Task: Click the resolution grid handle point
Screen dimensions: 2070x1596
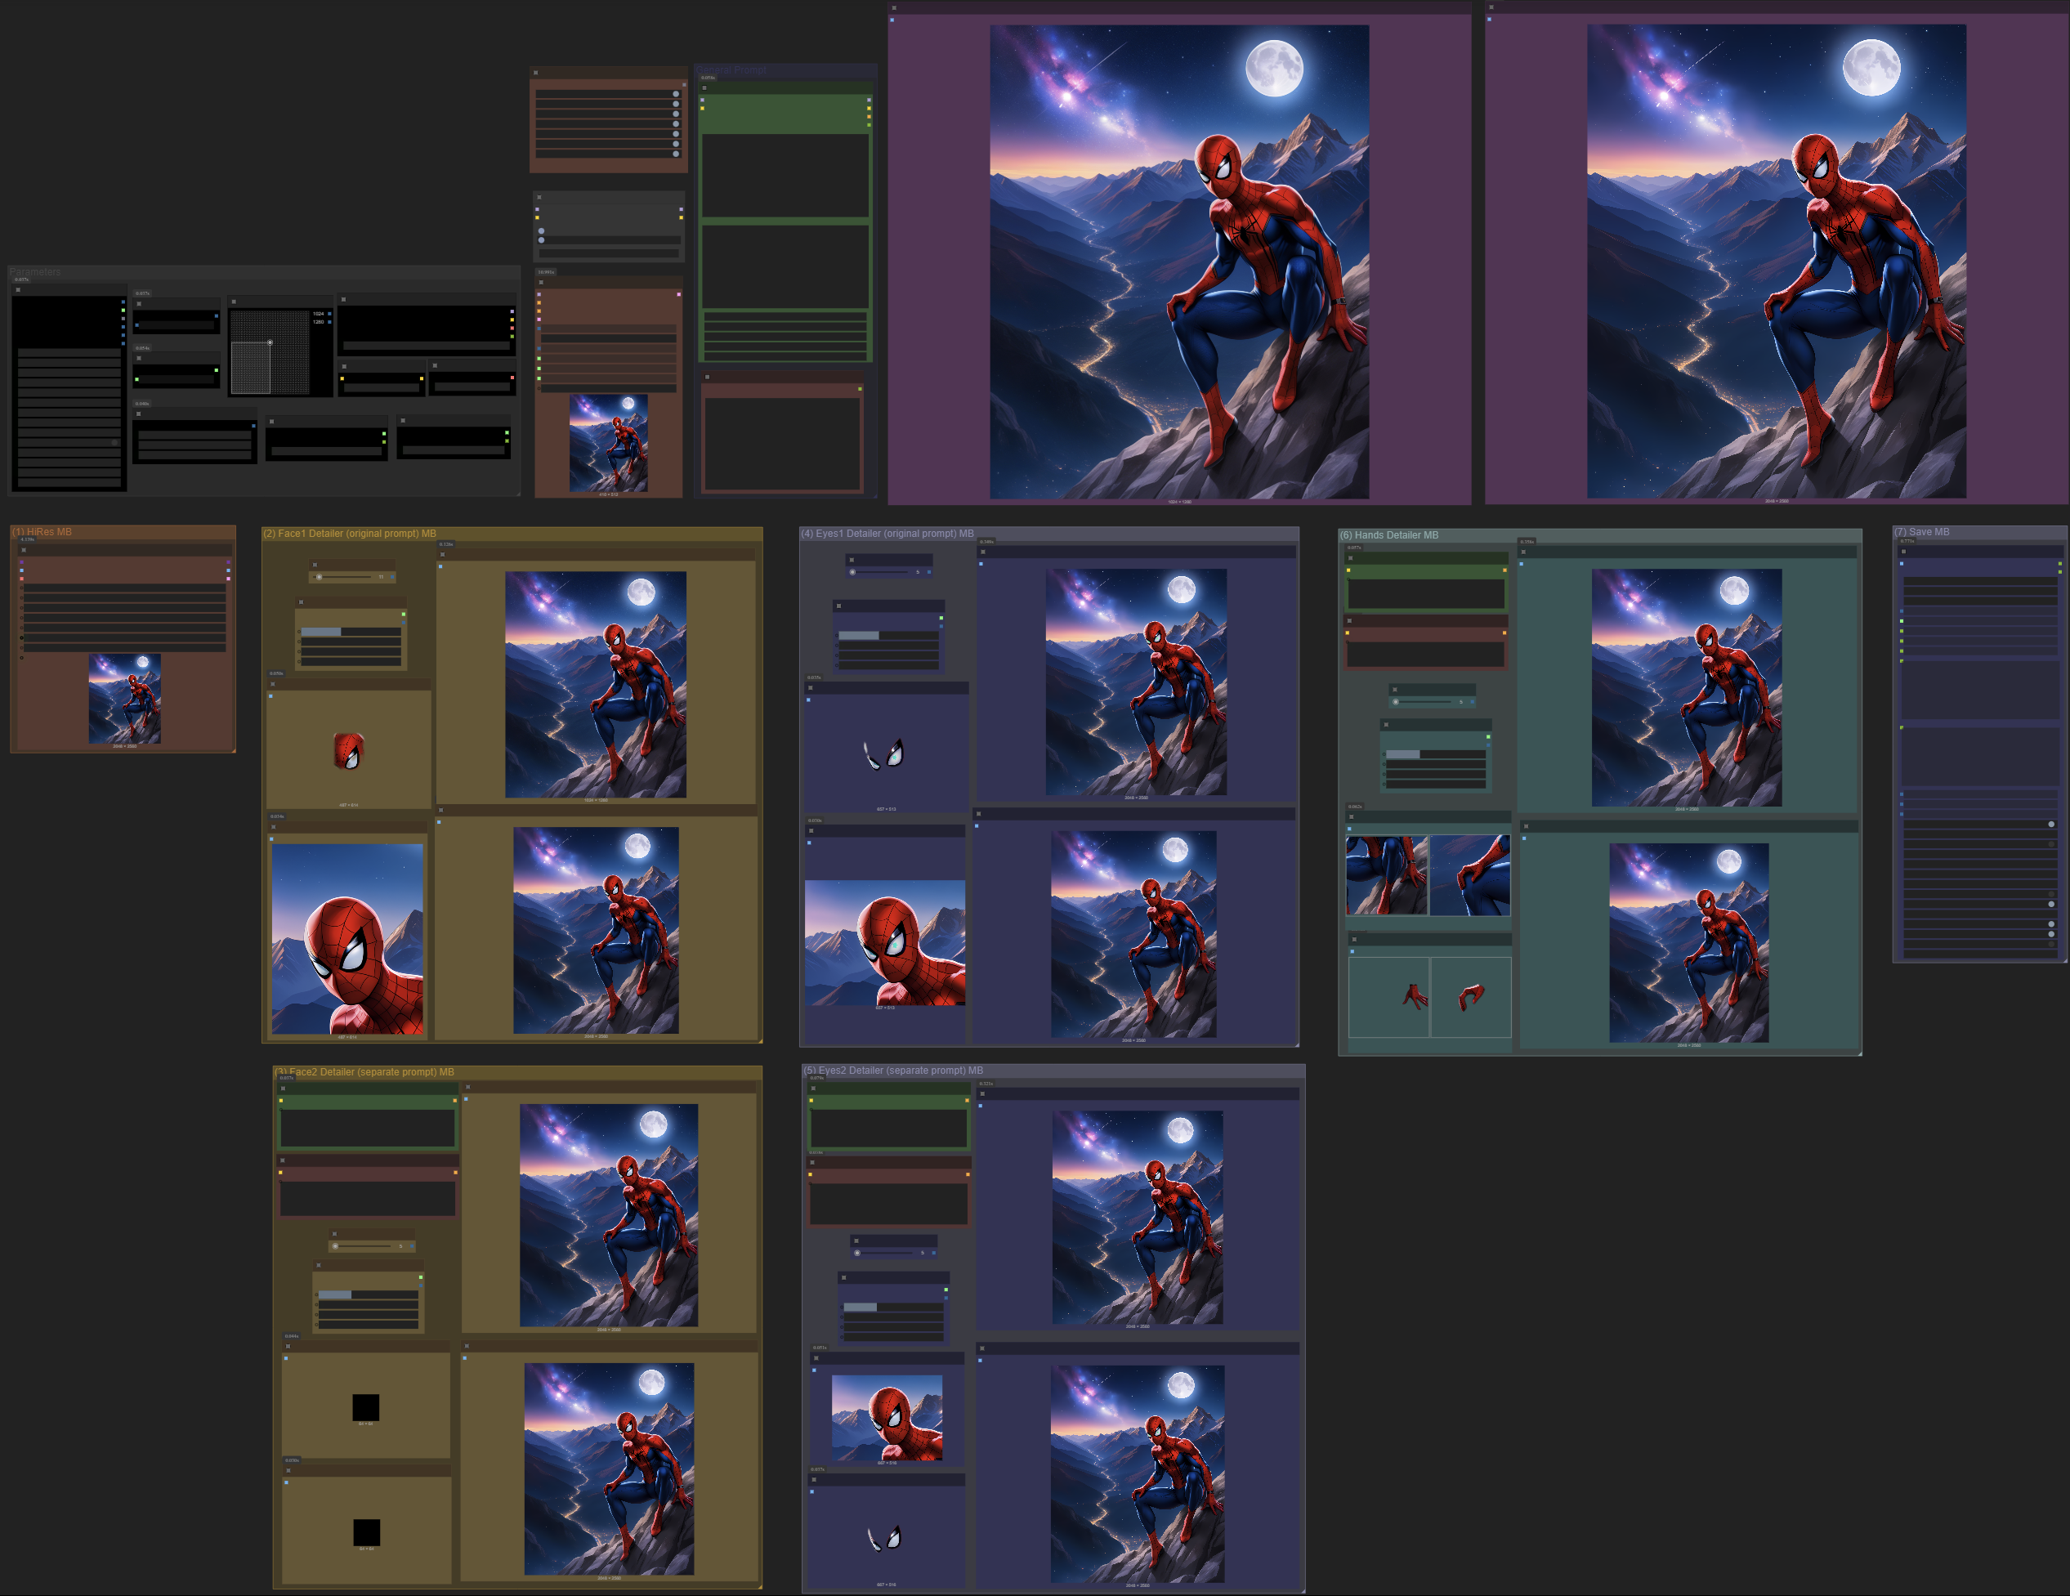Action: 270,342
